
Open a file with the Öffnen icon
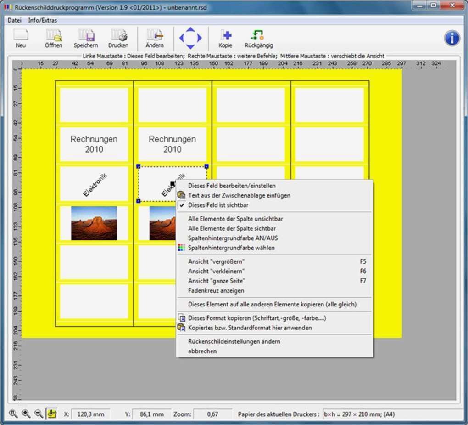point(54,37)
